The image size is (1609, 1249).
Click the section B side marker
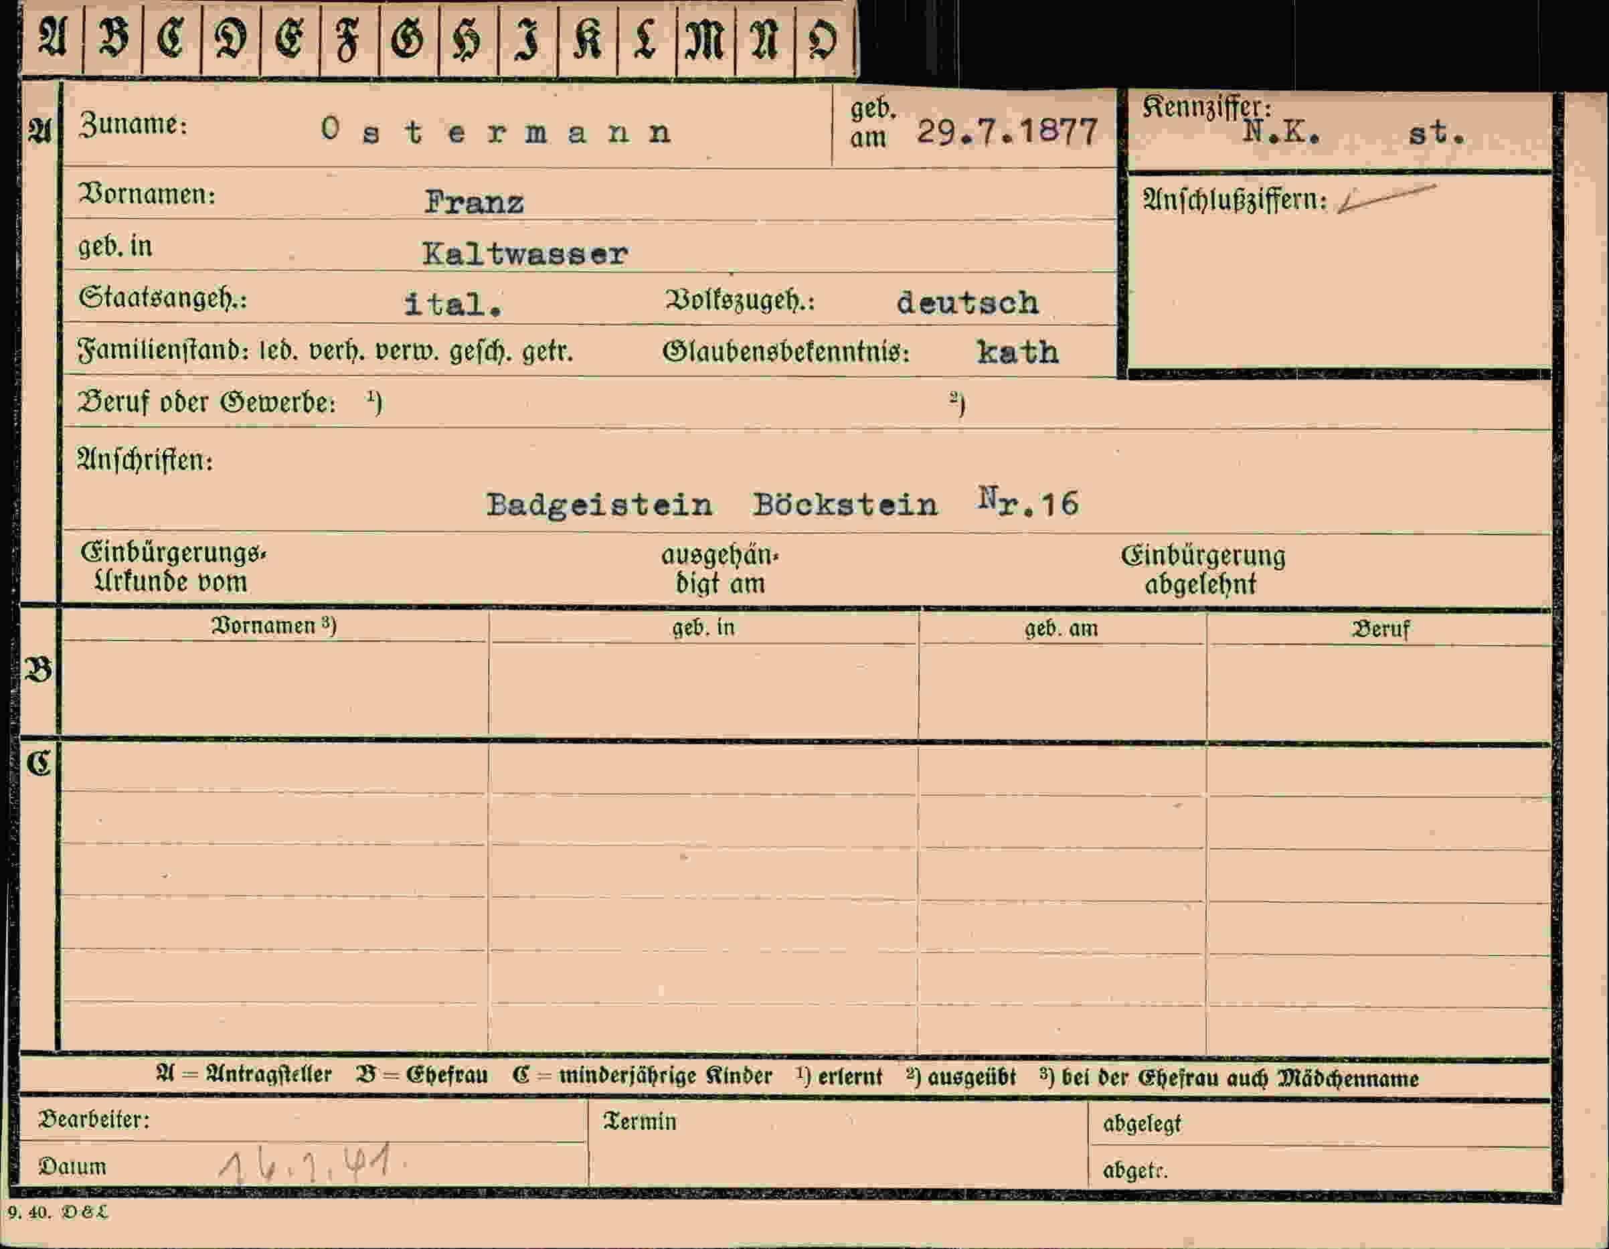tap(38, 669)
